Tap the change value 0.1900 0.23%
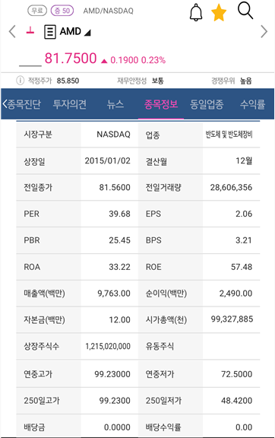Image resolution: width=275 pixels, height=438 pixels. click(138, 60)
